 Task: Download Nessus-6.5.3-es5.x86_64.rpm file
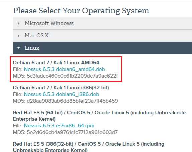[59, 126]
